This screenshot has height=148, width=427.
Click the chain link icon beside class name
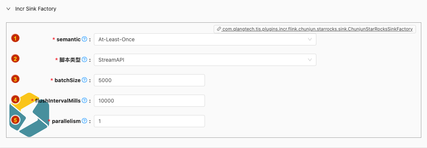[219, 29]
